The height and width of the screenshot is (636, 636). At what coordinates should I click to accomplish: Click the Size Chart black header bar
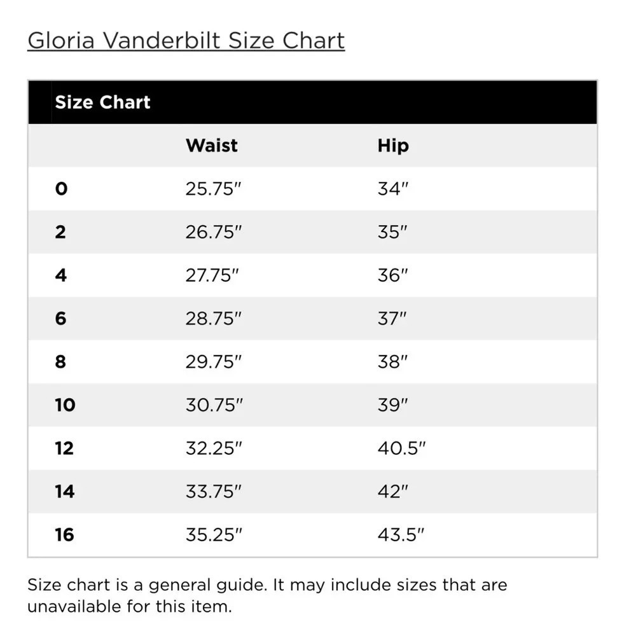tap(312, 102)
